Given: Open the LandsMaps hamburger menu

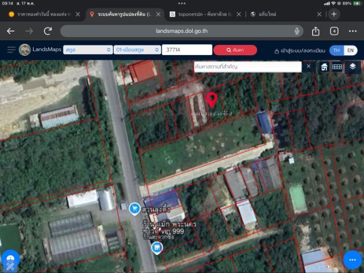Looking at the screenshot, I should click(x=11, y=49).
